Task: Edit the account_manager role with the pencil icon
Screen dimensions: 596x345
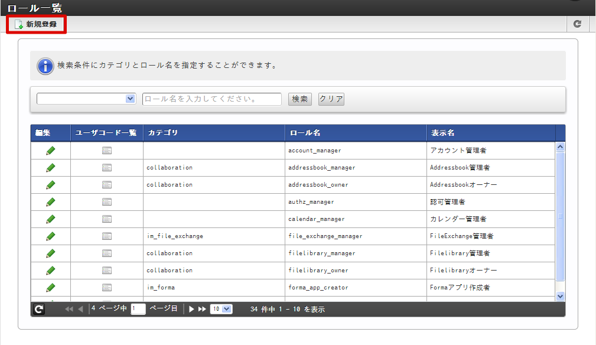Action: point(51,151)
